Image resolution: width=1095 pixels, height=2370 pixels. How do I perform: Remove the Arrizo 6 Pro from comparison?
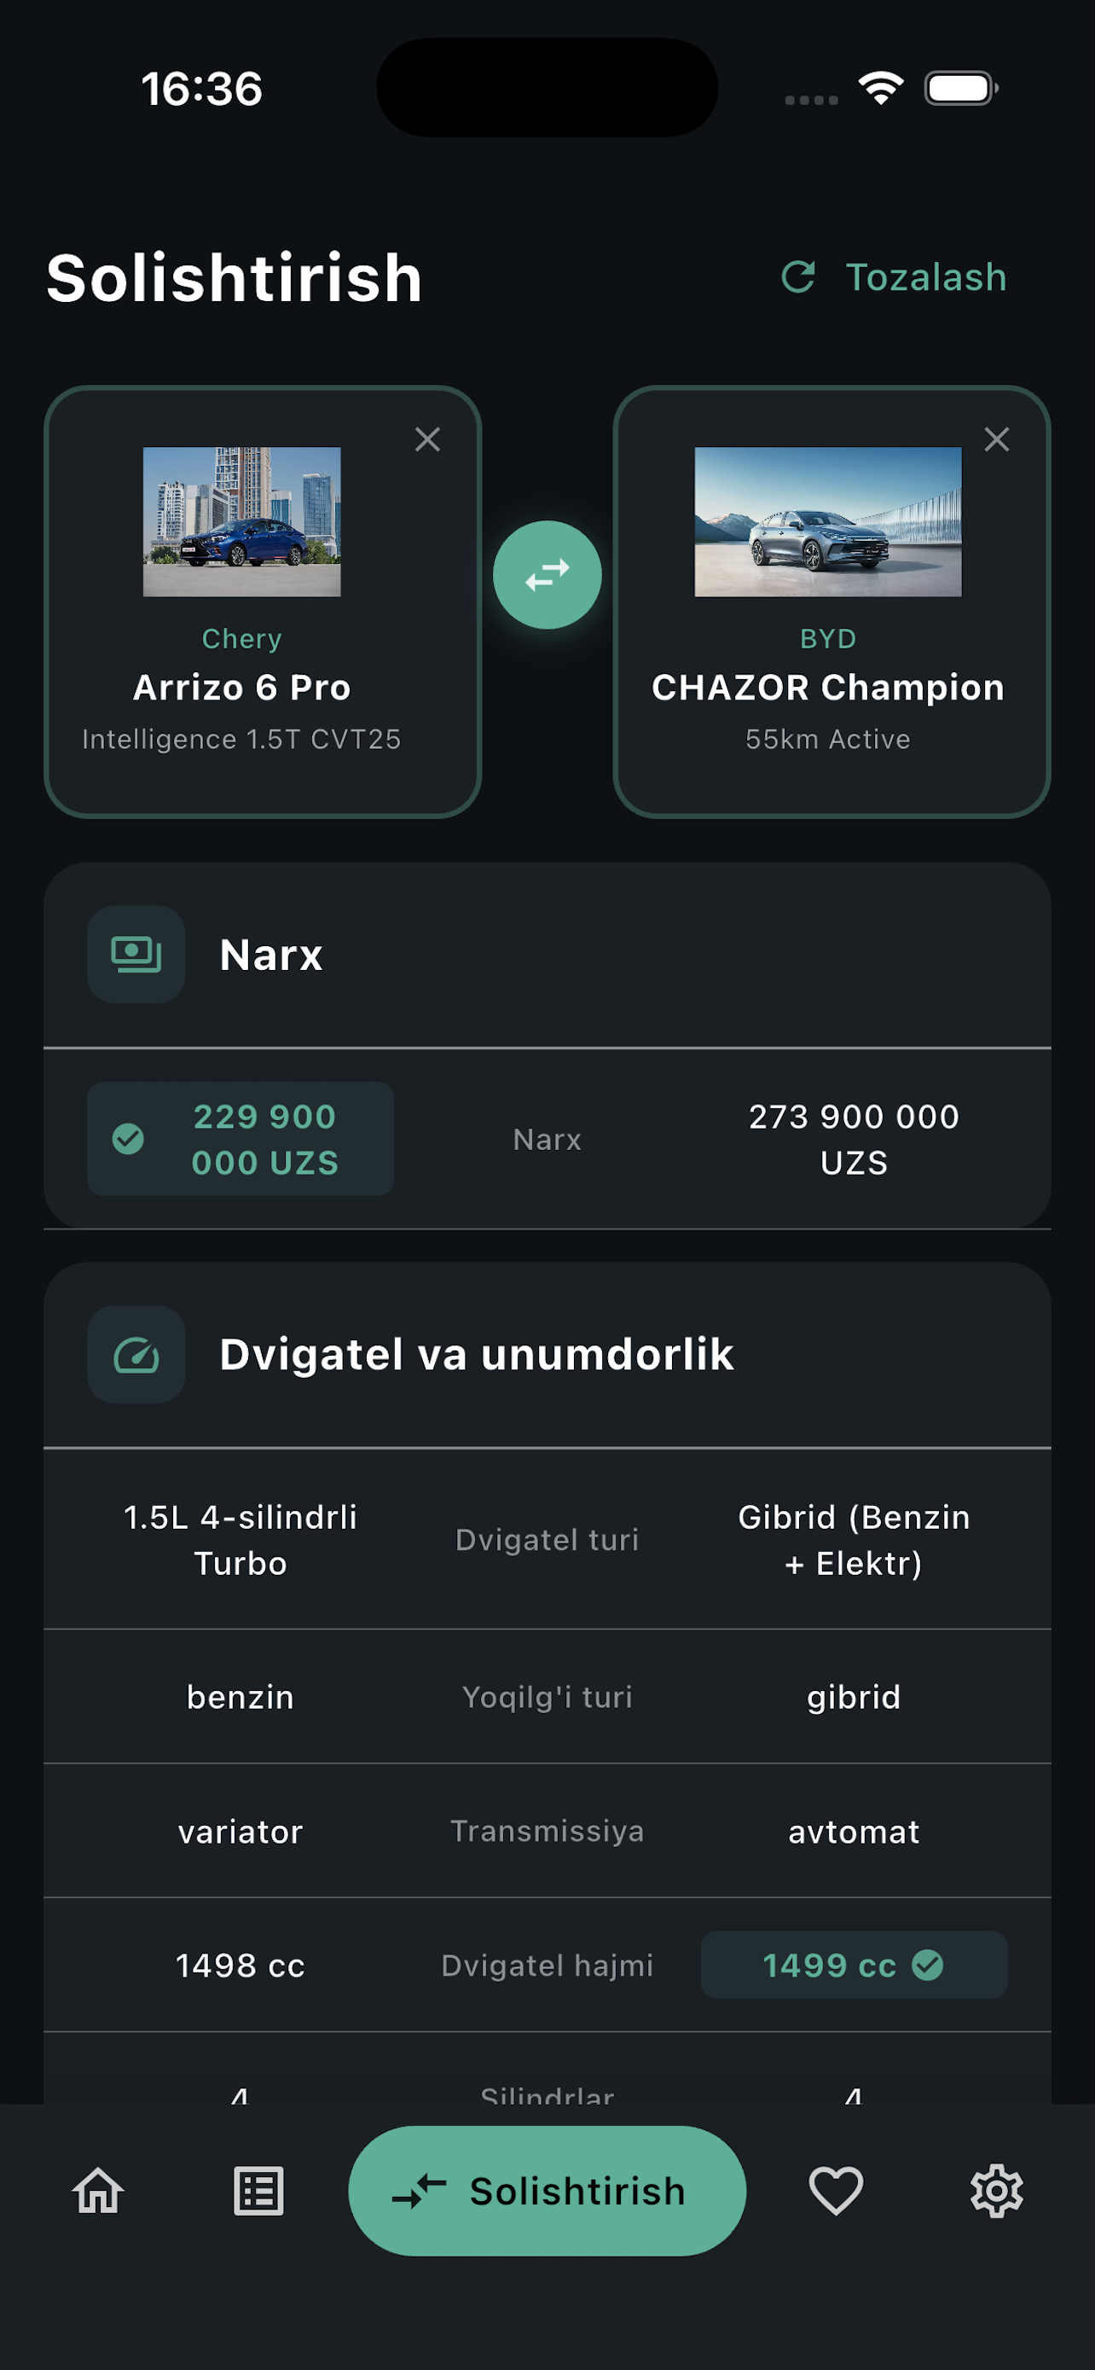point(427,441)
